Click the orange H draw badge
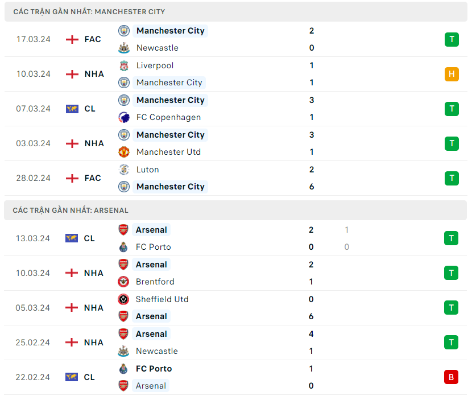The image size is (472, 400). 452,74
